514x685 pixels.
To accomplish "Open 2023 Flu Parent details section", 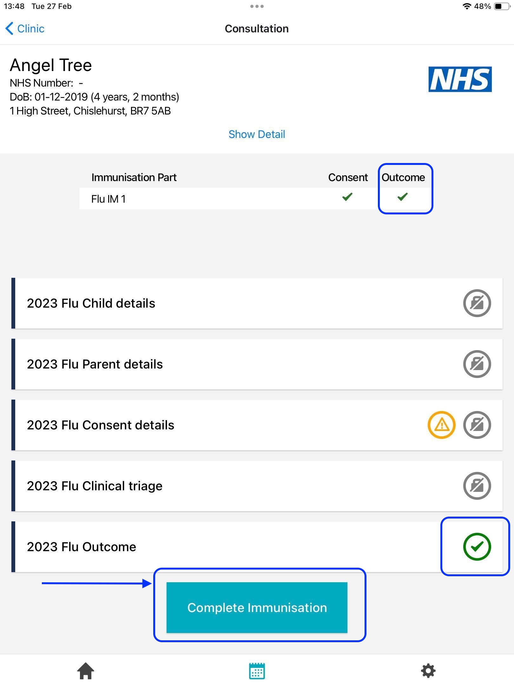I will 95,364.
